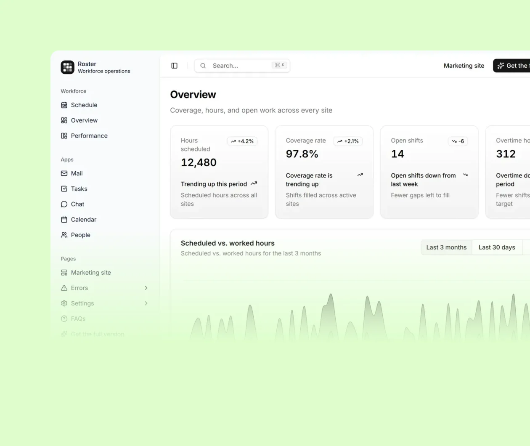Open Schedule in the sidebar
530x446 pixels.
[x=105, y=105]
